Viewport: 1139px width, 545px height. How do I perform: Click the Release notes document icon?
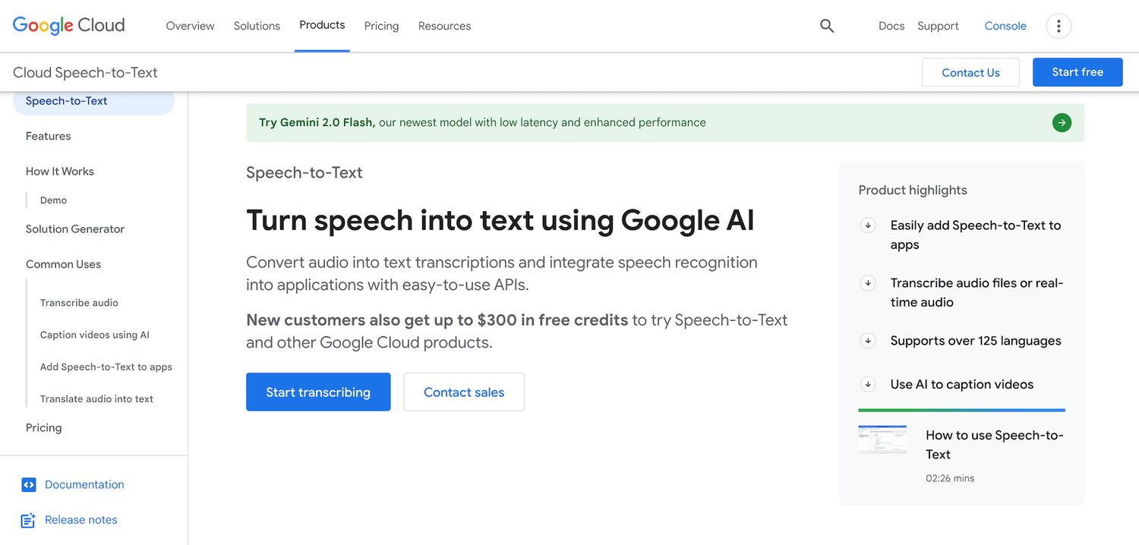(x=28, y=520)
